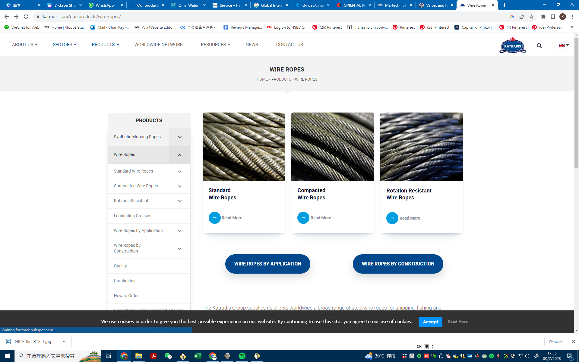The height and width of the screenshot is (362, 579).
Task: Click the site search magnifier icon
Action: [539, 46]
